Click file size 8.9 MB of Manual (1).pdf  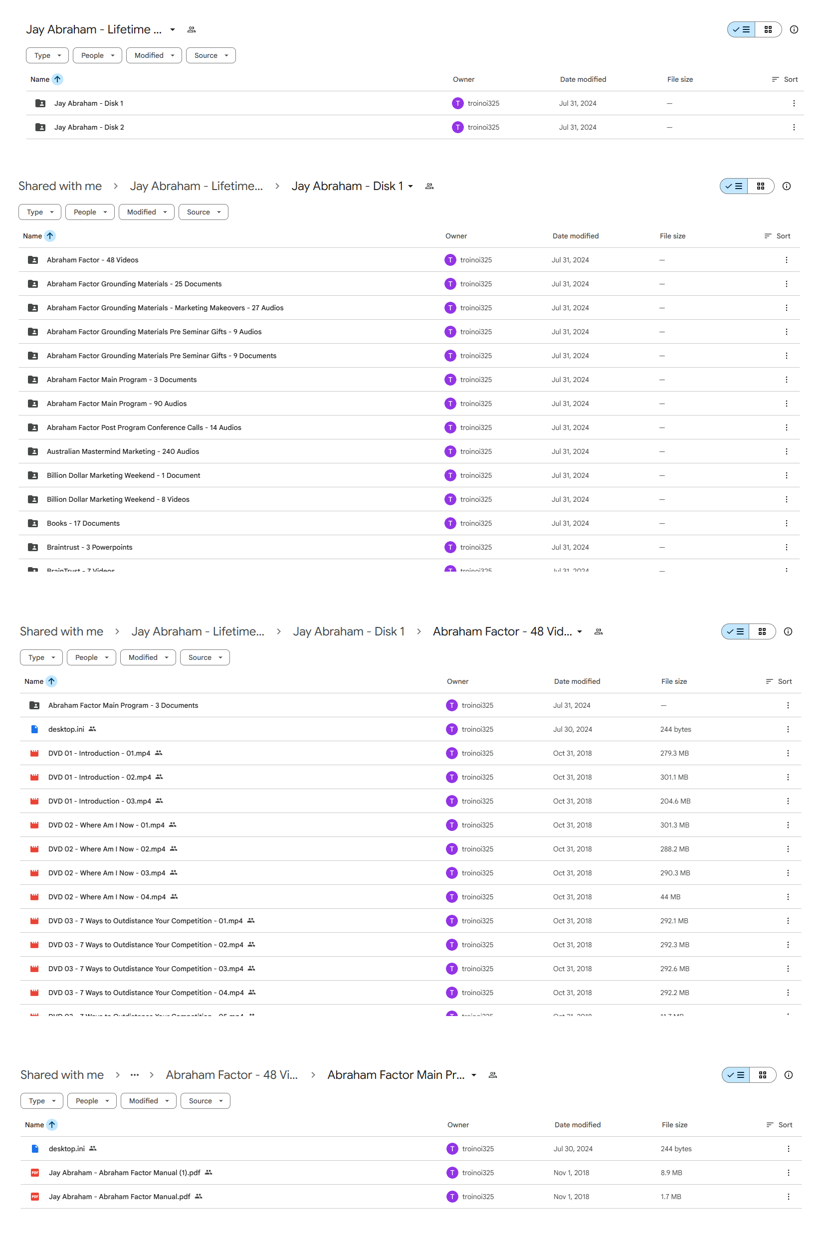click(x=671, y=1172)
